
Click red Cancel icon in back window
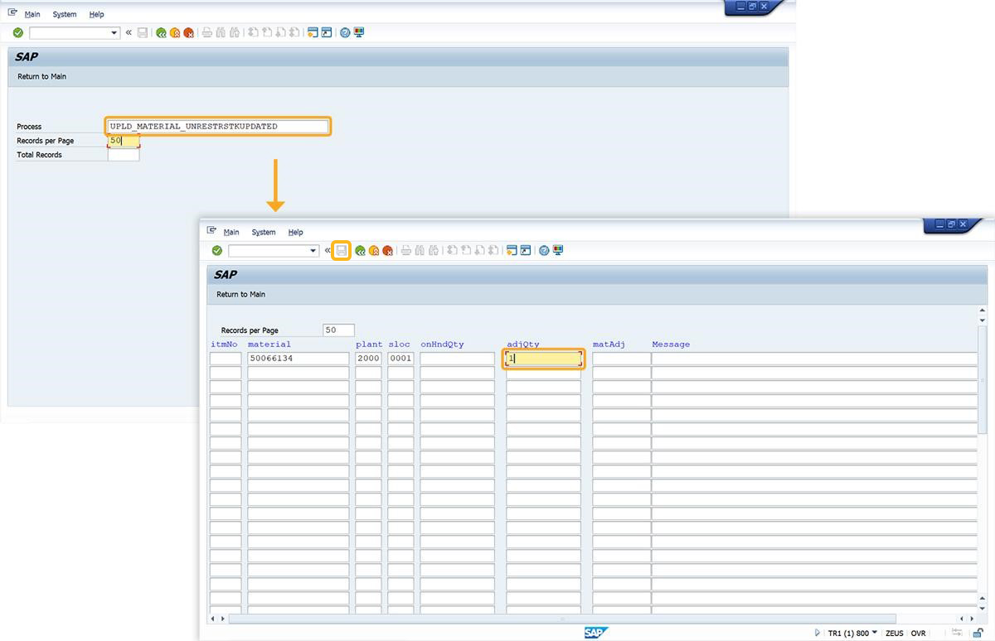[x=188, y=32]
